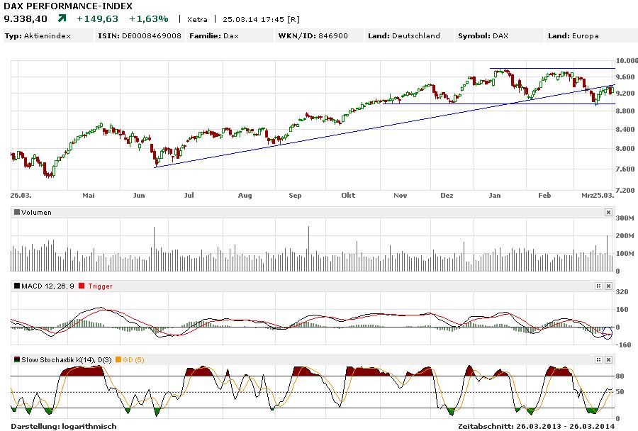The height and width of the screenshot is (431, 638).
Task: Open the Slow Stochastik panel settings icon
Action: pyautogui.click(x=598, y=360)
